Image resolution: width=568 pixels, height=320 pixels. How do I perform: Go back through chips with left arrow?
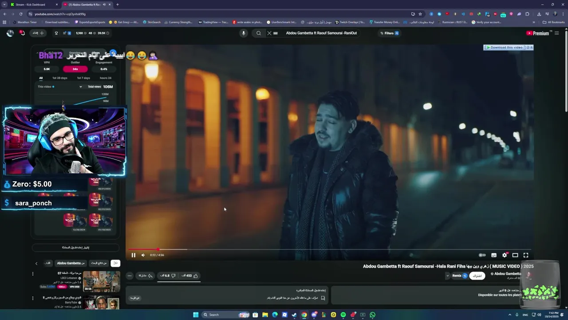36,263
